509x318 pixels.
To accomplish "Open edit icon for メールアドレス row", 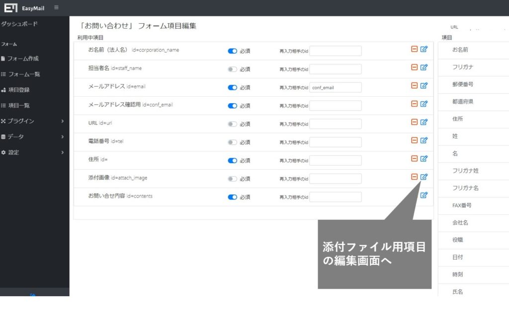I will point(424,85).
